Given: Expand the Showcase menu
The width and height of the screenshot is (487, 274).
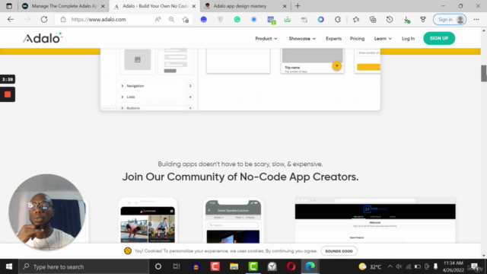Looking at the screenshot, I should tap(302, 39).
